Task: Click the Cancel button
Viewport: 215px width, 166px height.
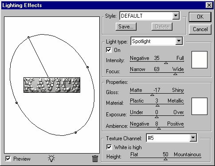Action: [x=200, y=29]
